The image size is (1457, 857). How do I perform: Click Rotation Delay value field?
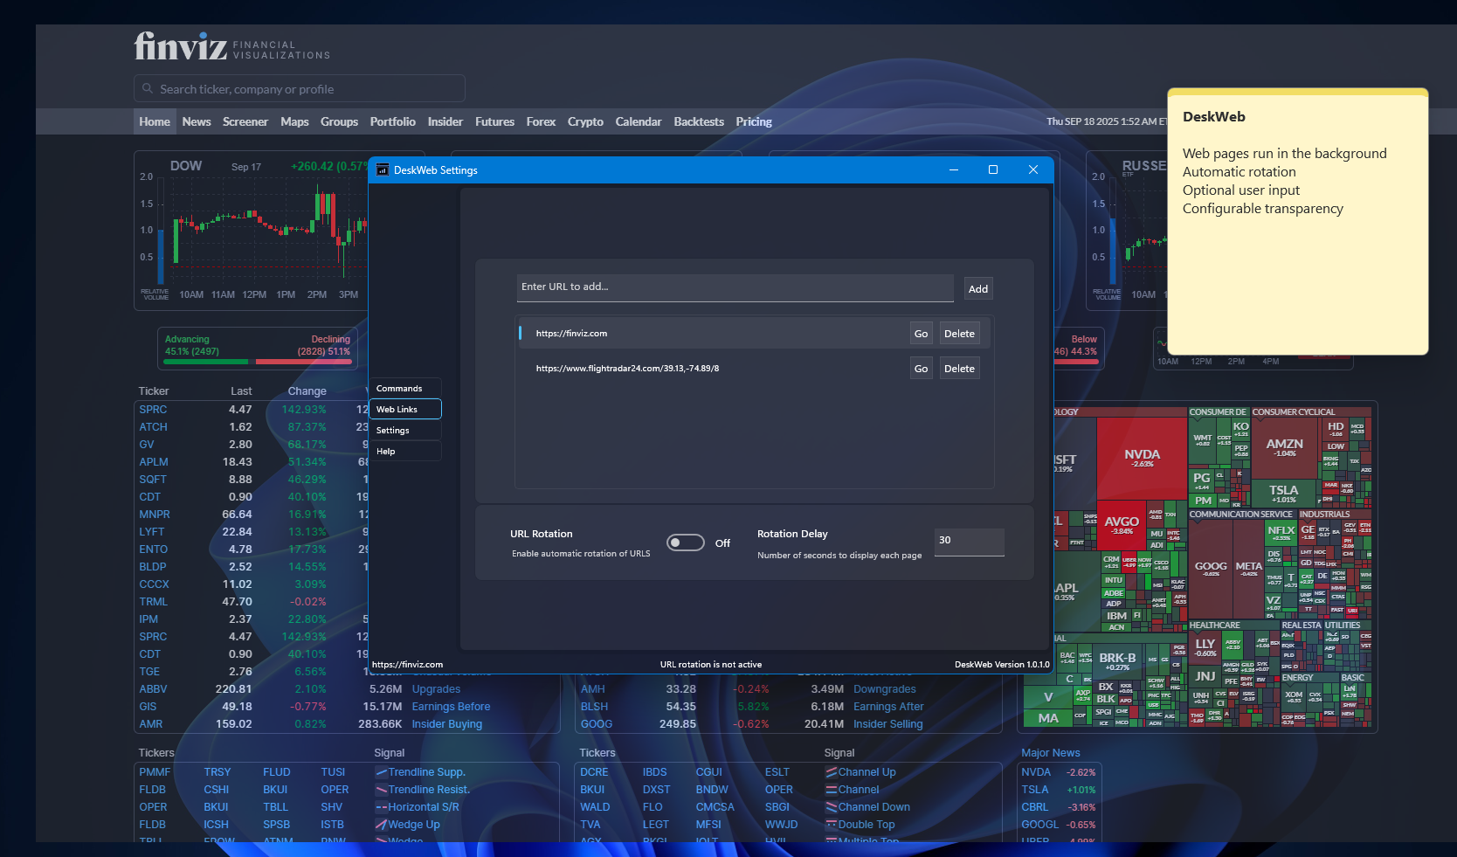click(x=970, y=542)
